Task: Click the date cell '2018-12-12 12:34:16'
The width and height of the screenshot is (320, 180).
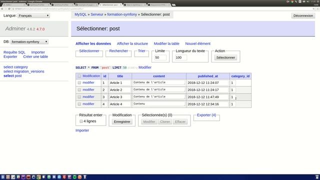Action: pyautogui.click(x=207, y=104)
